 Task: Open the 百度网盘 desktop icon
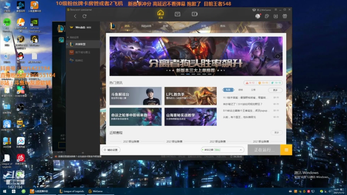tap(21, 142)
